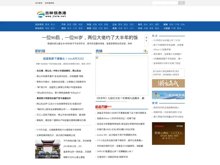Select the 考研 sub-link in navigation

pos(80,28)
